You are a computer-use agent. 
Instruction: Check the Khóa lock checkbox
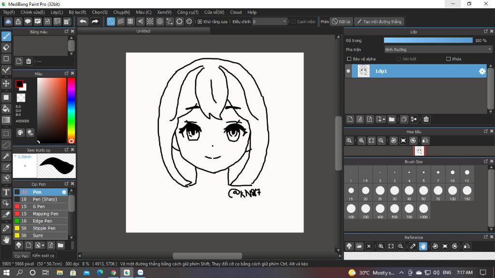tap(448, 59)
